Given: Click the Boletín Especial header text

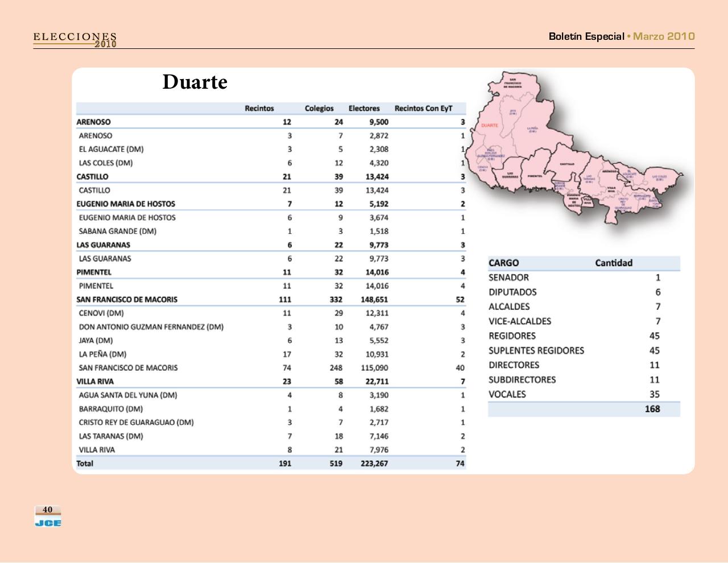Looking at the screenshot, I should click(586, 36).
